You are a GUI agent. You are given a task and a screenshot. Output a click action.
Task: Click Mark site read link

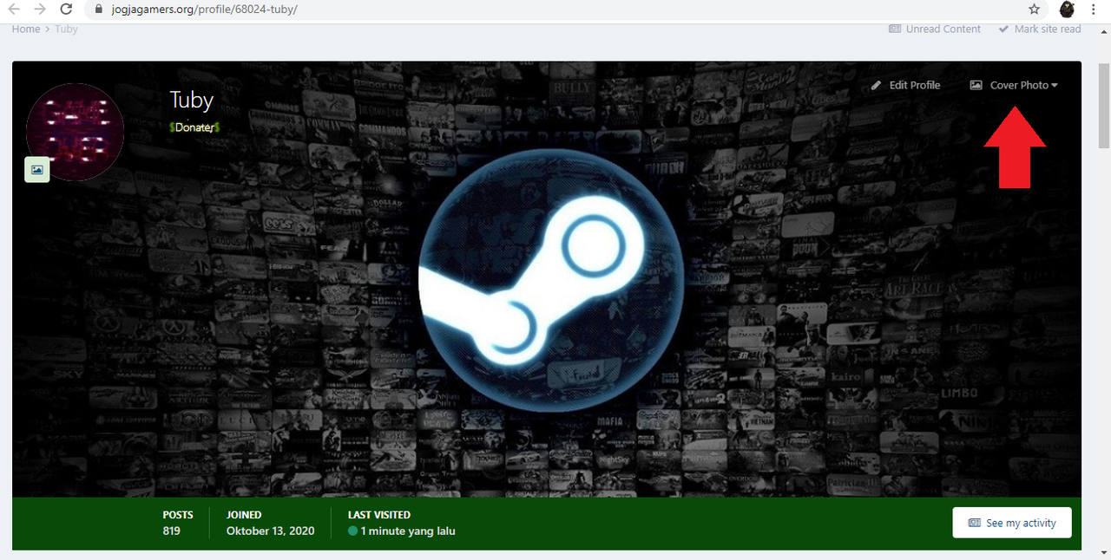tap(1039, 29)
